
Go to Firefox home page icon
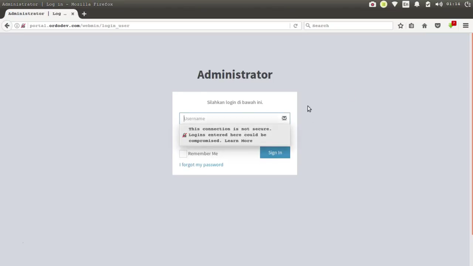point(425,26)
